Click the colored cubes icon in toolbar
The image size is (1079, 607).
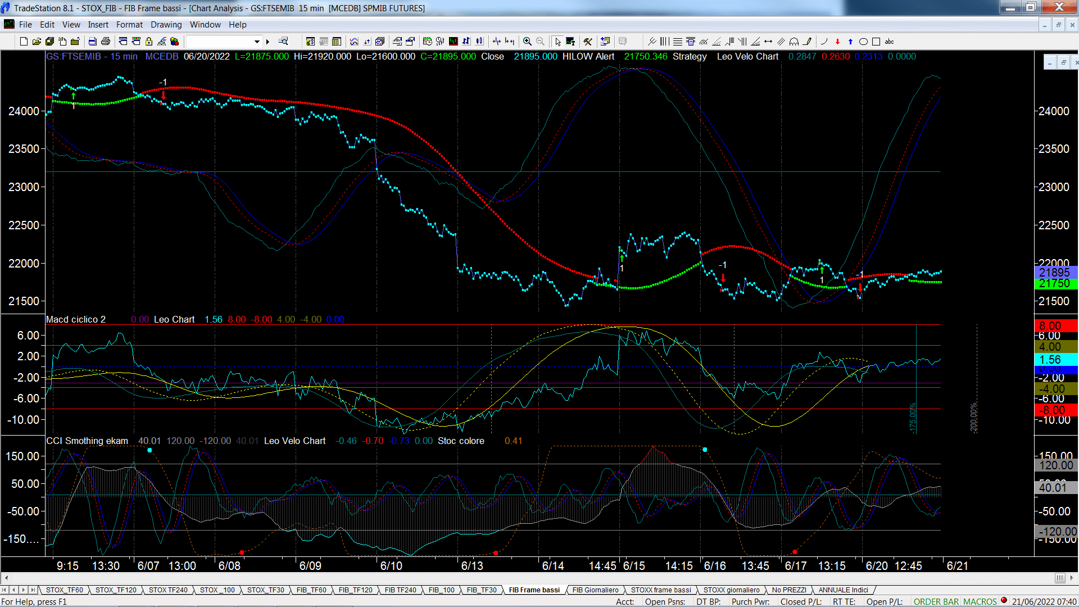[x=174, y=42]
